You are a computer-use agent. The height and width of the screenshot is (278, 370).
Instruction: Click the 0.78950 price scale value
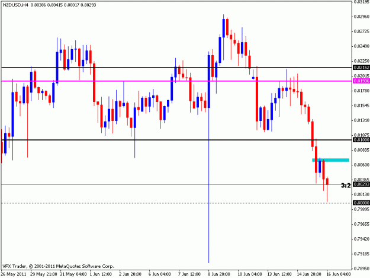tap(362, 269)
